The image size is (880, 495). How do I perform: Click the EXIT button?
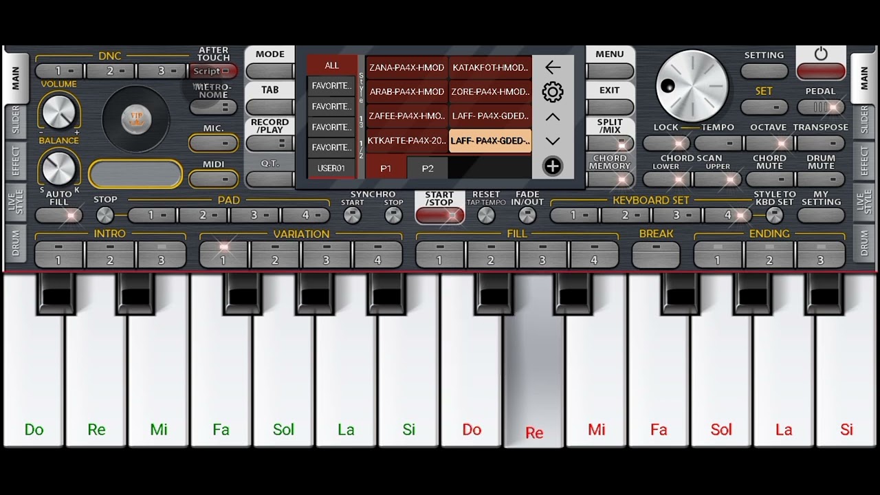point(610,107)
